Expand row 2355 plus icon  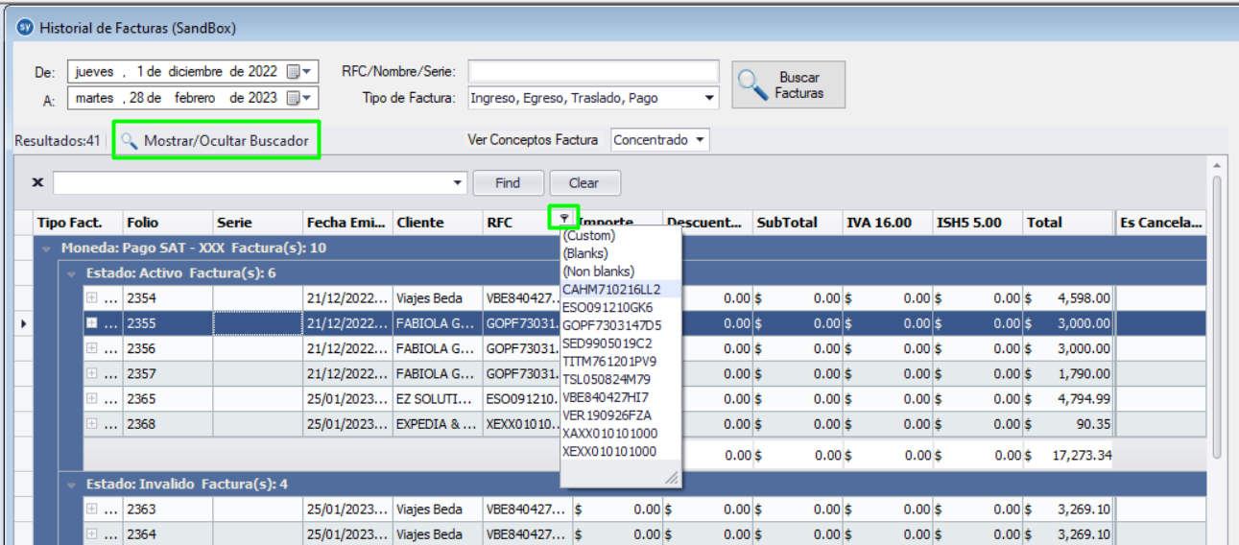tap(92, 323)
